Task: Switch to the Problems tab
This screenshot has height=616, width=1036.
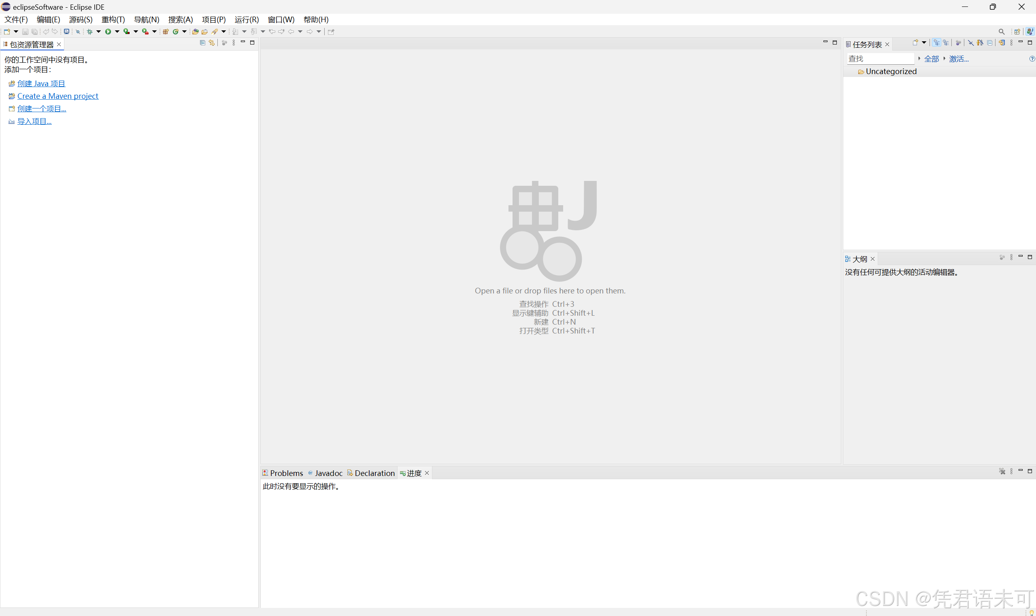Action: tap(283, 473)
